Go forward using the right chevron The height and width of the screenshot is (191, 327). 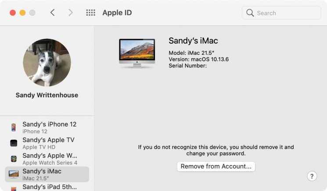tap(71, 13)
